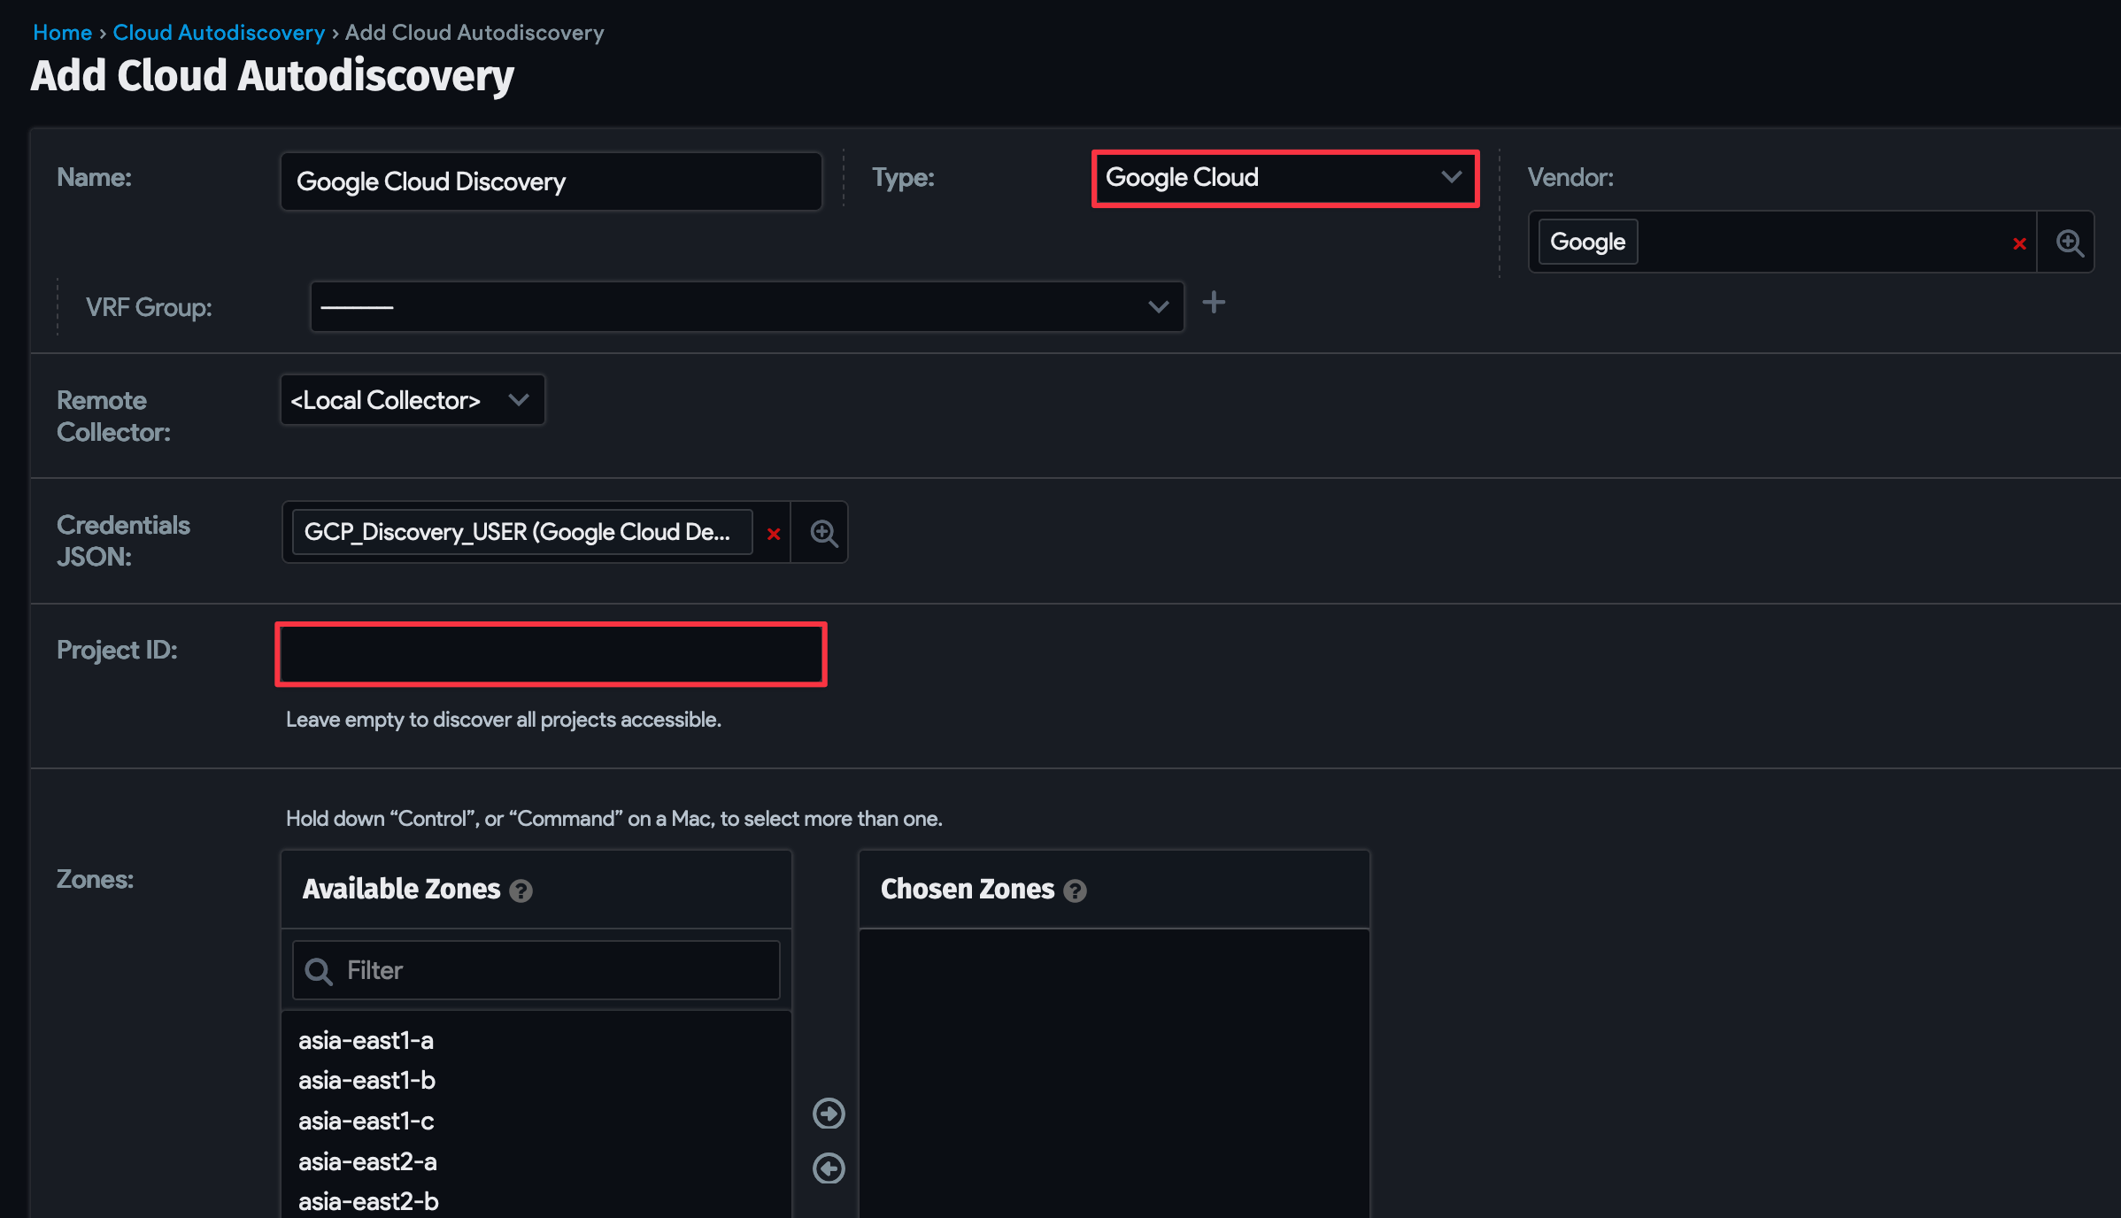Click the magnifier in the zone filter box
This screenshot has width=2121, height=1218.
click(x=317, y=970)
